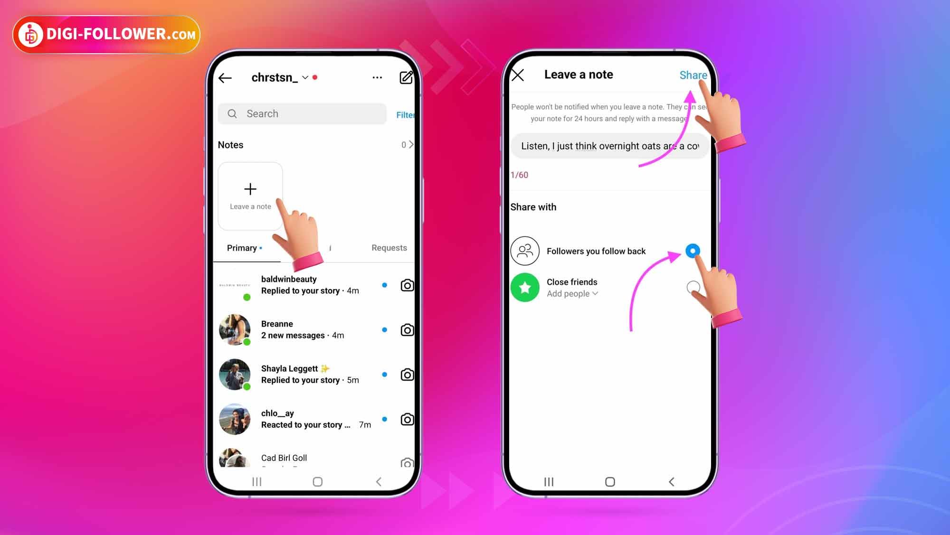Tap the back arrow icon on DMs screen
Image resolution: width=950 pixels, height=535 pixels.
coord(226,78)
